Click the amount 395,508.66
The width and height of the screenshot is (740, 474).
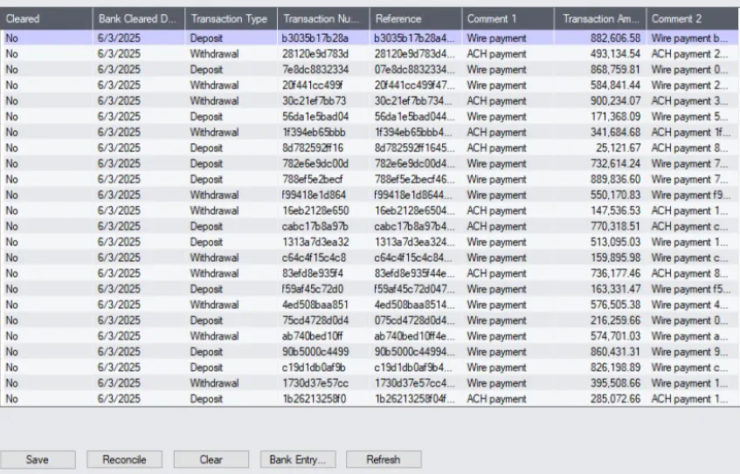point(615,383)
